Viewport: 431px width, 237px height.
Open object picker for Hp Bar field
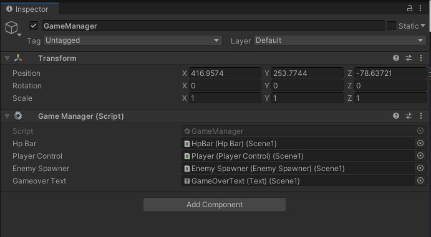(420, 143)
